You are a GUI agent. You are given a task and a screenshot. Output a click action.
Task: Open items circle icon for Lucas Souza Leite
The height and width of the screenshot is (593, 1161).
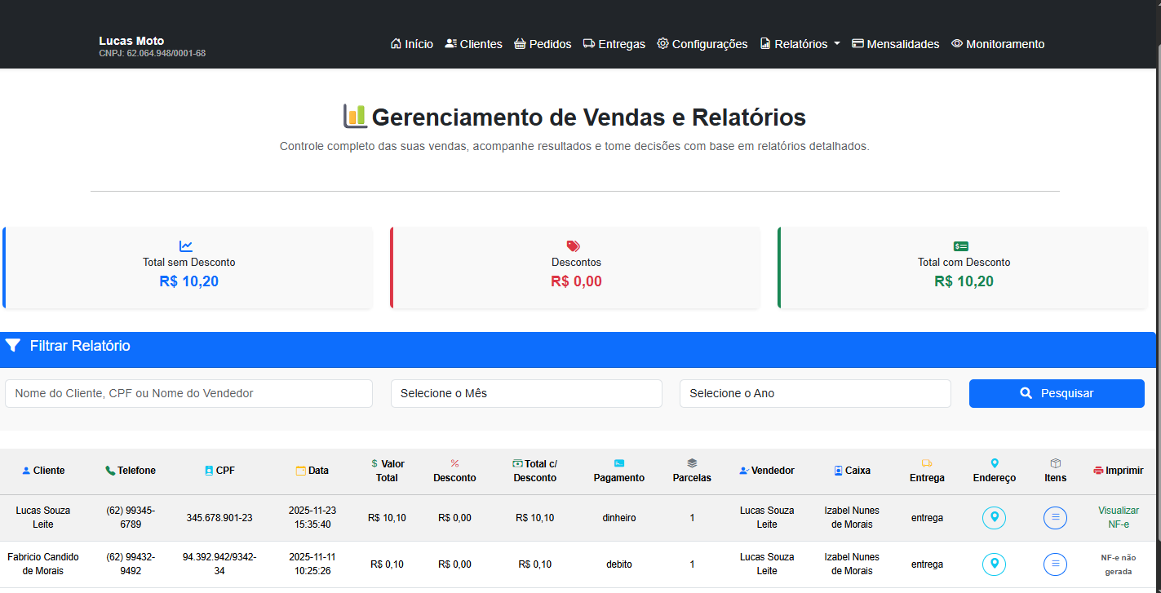1055,517
